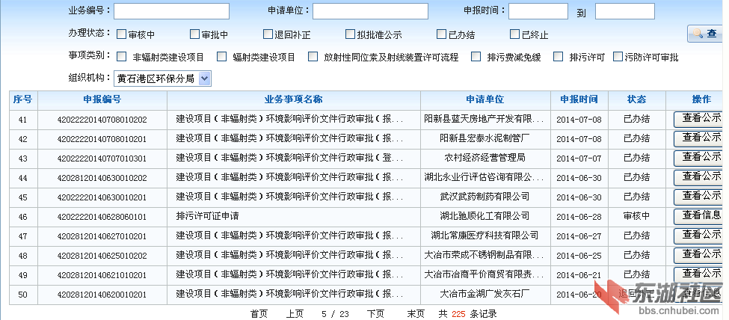Click 排污许可证申请 item name
This screenshot has width=729, height=320.
[207, 216]
